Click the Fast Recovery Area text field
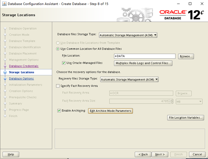The image size is (208, 159). (141, 93)
